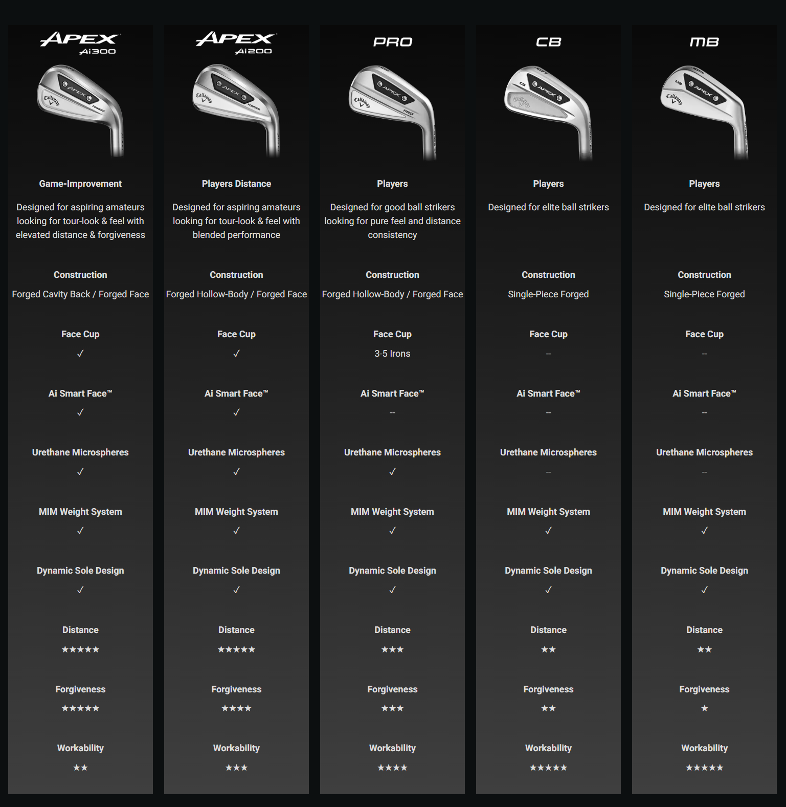786x807 pixels.
Task: Click the Apex Ai200 logo
Action: pos(236,43)
